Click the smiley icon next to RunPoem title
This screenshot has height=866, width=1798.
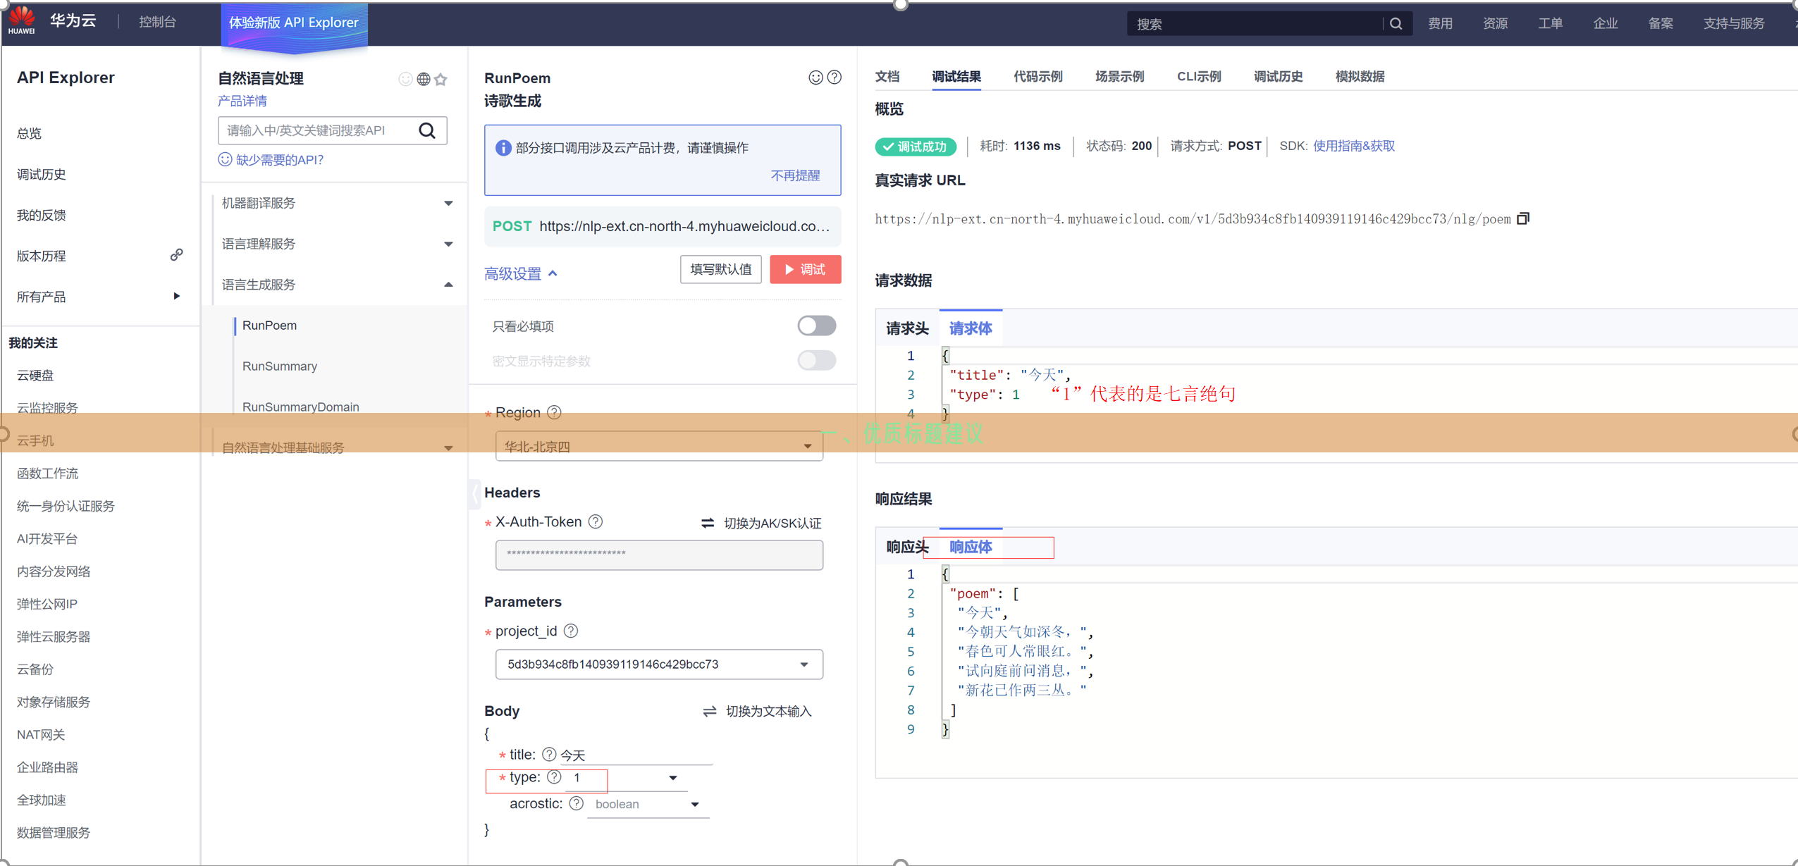click(815, 78)
